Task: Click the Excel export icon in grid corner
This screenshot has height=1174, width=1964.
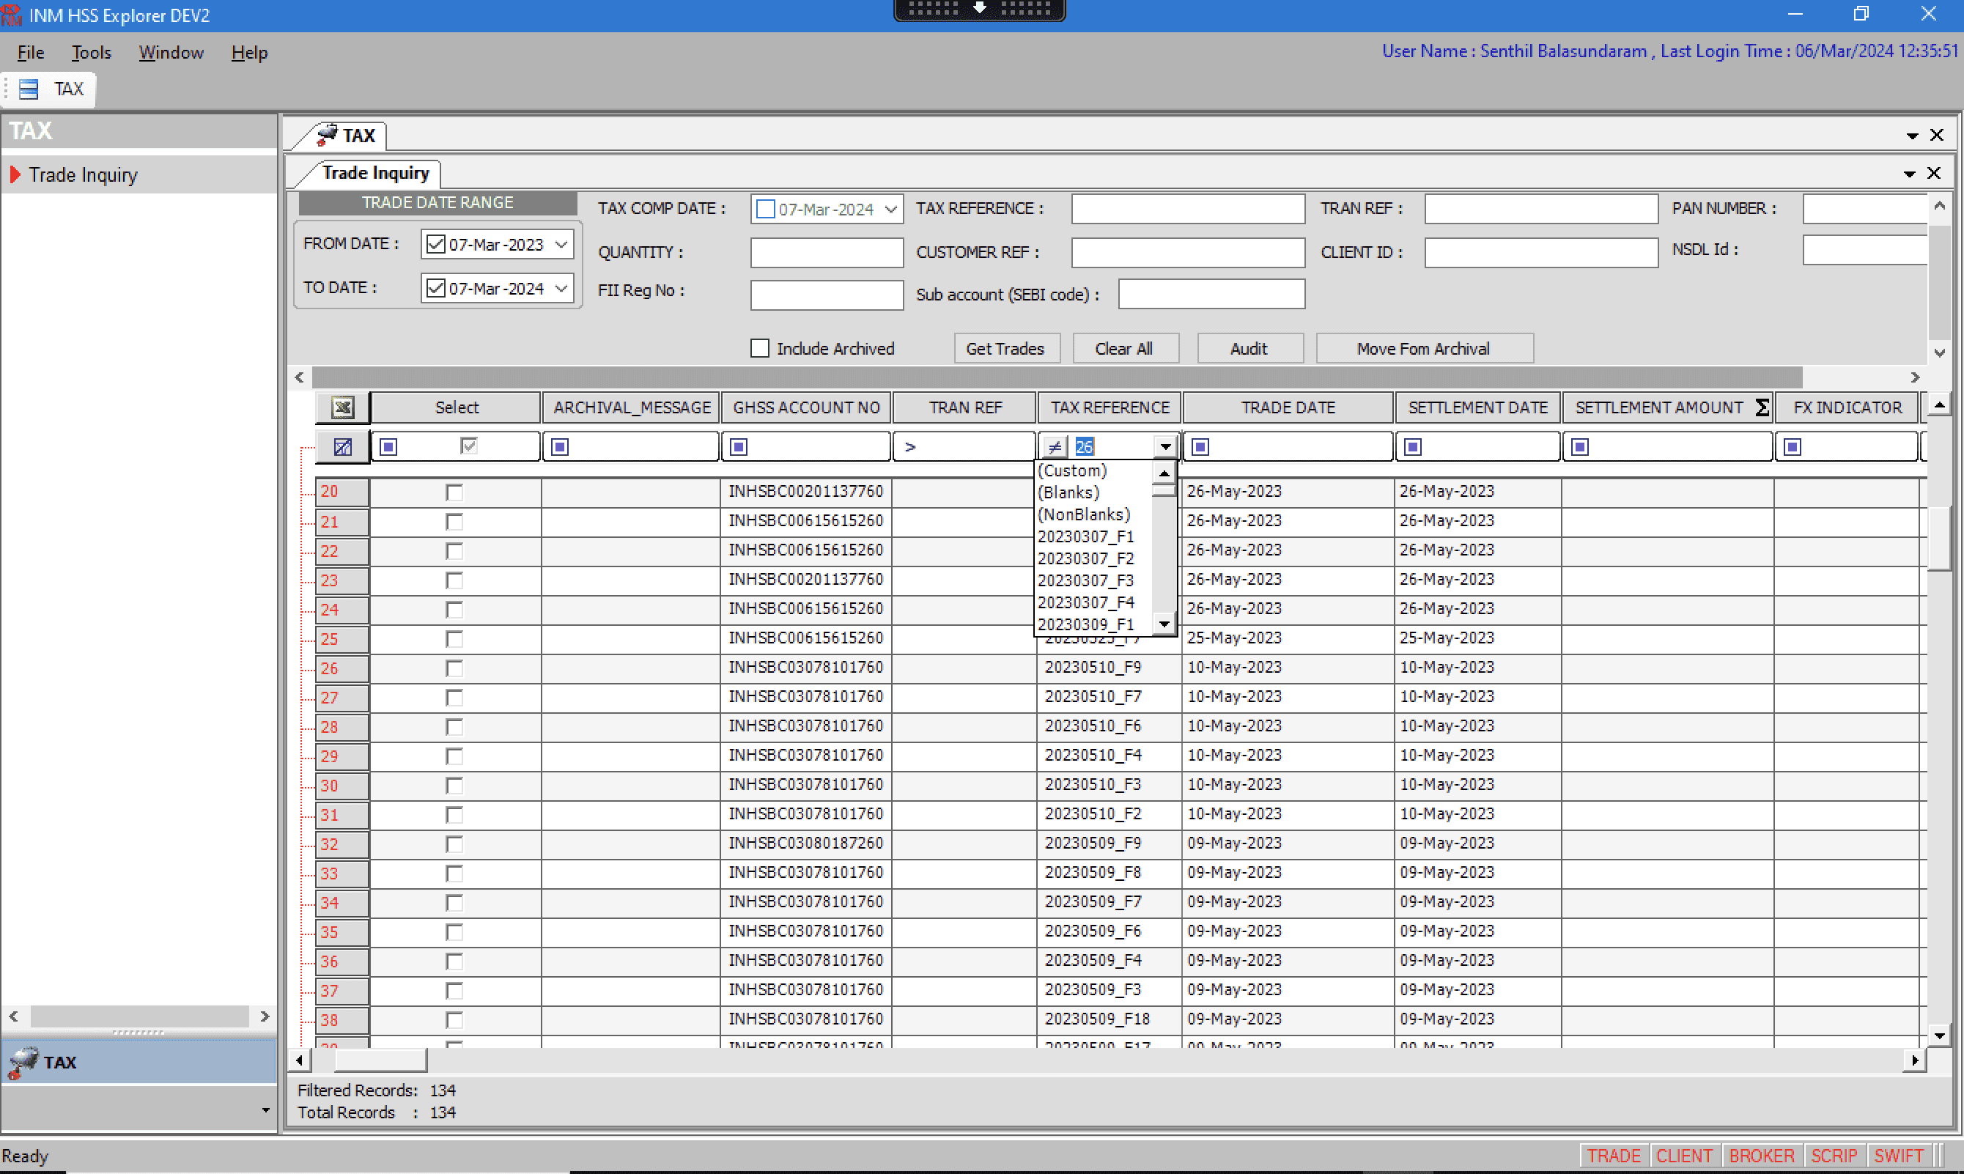Action: coord(342,407)
